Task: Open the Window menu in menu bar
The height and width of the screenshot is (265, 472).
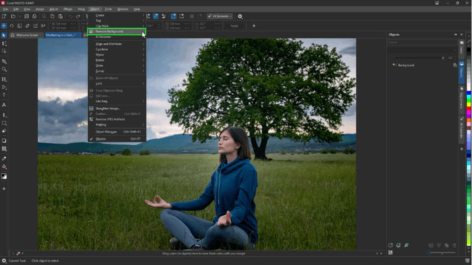Action: coord(123,9)
